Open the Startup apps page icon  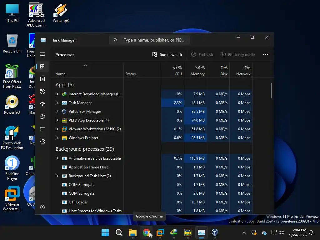pyautogui.click(x=42, y=104)
